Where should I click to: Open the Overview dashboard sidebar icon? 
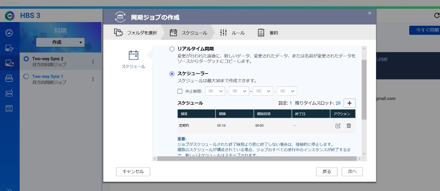coord(9,33)
